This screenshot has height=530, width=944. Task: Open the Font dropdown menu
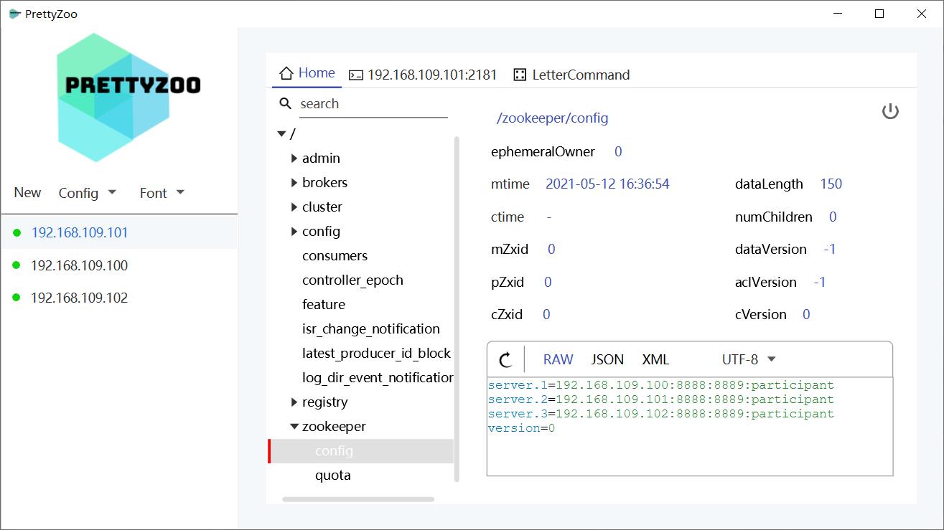[x=162, y=193]
